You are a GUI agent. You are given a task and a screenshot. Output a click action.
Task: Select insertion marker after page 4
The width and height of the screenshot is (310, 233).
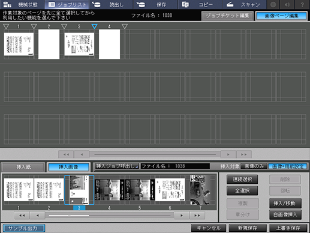click(125, 26)
